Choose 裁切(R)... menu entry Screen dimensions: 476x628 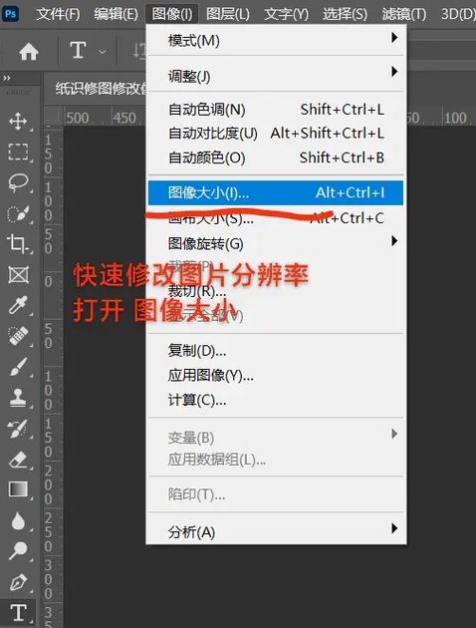click(276, 291)
